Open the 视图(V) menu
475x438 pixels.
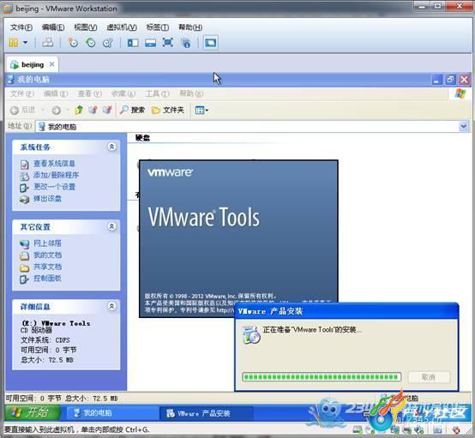[86, 27]
